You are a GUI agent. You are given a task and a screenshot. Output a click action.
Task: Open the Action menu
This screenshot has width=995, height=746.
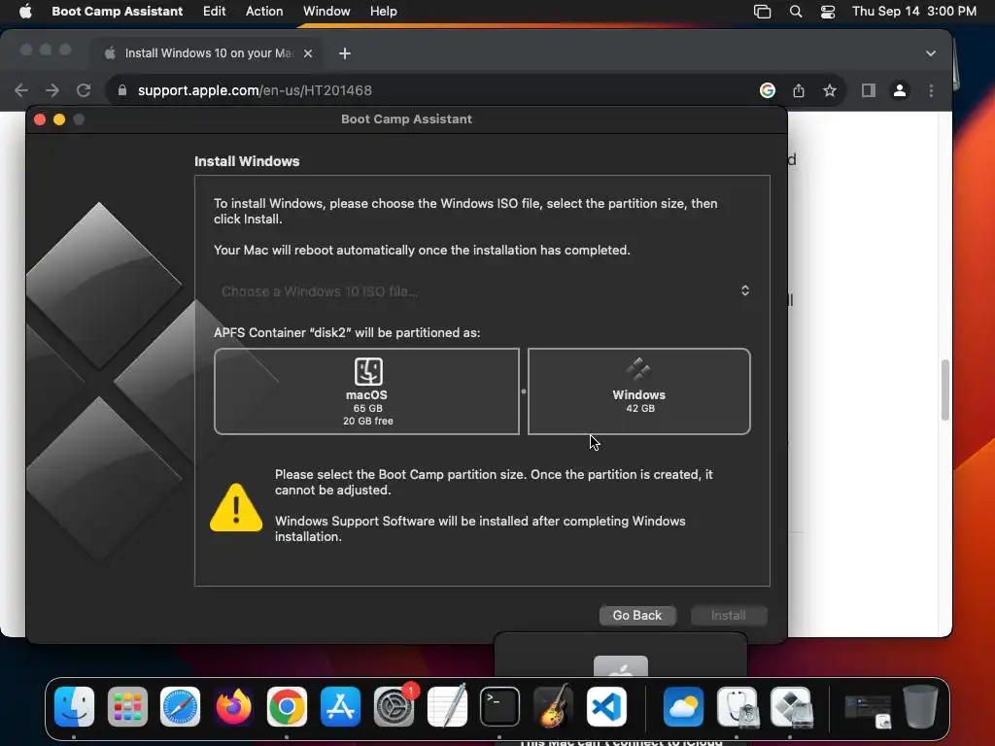[264, 11]
